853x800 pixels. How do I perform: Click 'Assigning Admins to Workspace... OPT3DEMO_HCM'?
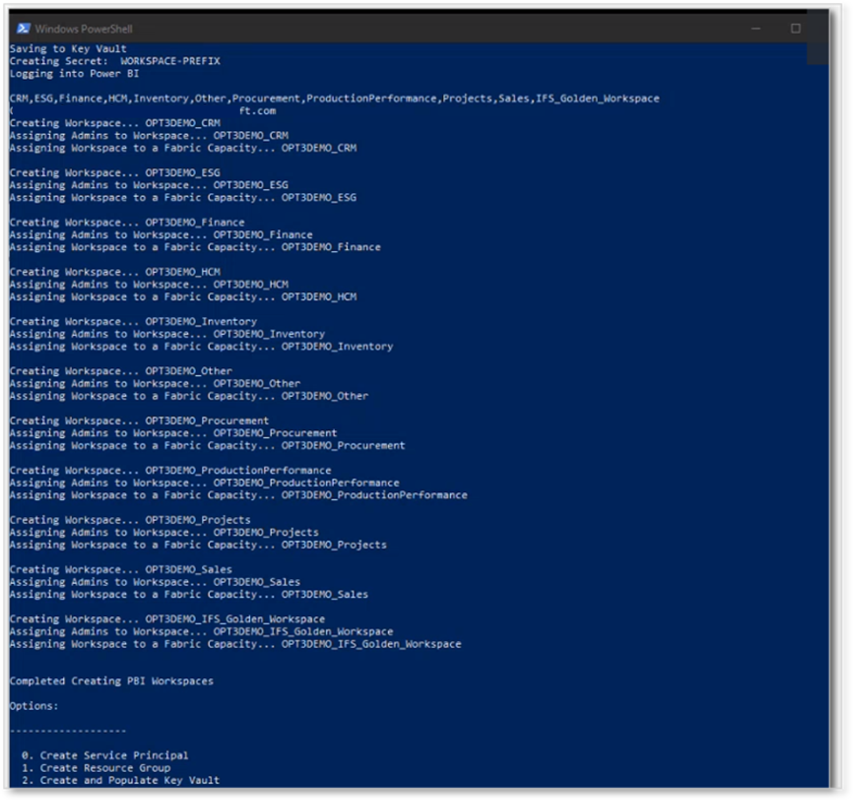149,284
